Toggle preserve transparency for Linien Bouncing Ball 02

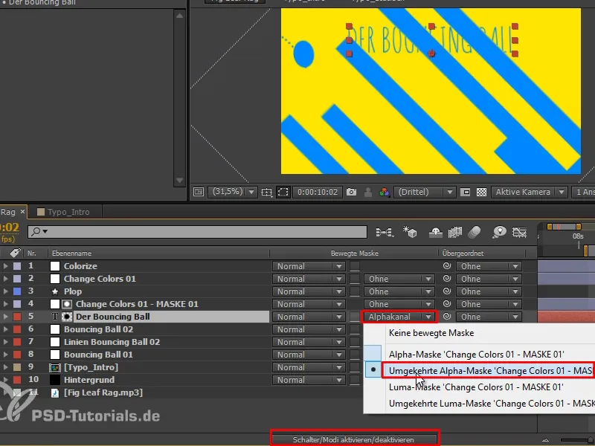(355, 342)
